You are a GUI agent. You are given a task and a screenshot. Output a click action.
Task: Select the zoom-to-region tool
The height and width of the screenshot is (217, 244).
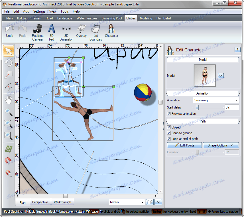coord(9,124)
